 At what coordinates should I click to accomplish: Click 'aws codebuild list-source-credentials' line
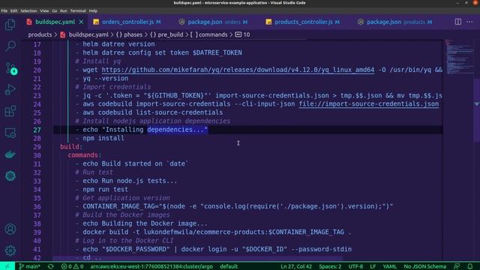153,112
